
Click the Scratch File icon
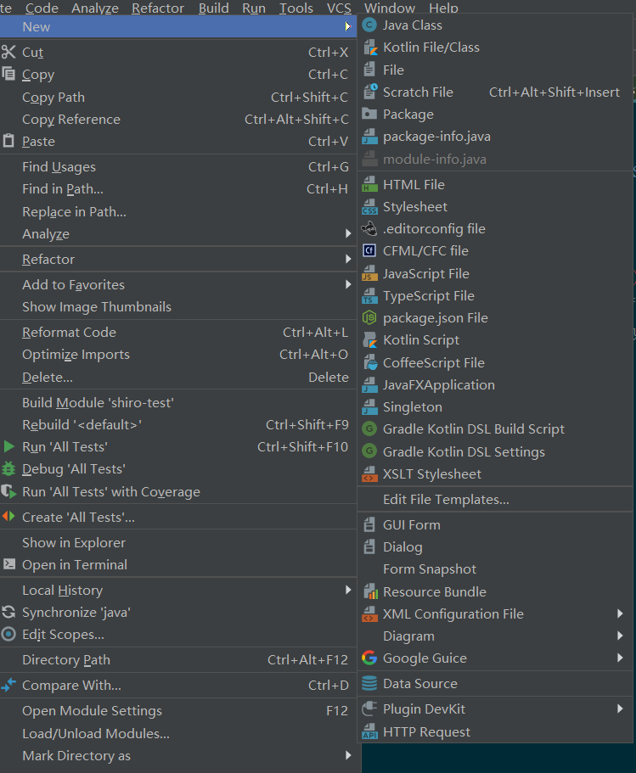point(369,92)
